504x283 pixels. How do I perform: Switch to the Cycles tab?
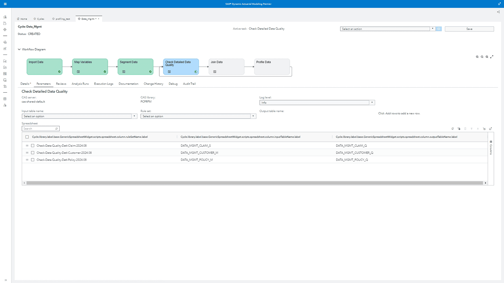coord(39,19)
